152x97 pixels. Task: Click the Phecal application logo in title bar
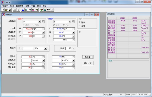[3, 2]
